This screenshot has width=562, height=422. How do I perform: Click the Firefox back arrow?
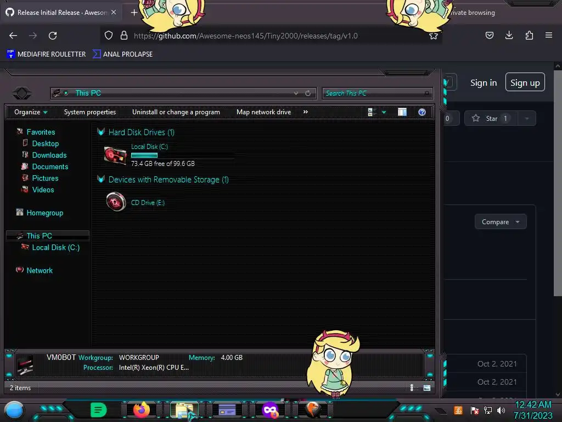(x=13, y=36)
